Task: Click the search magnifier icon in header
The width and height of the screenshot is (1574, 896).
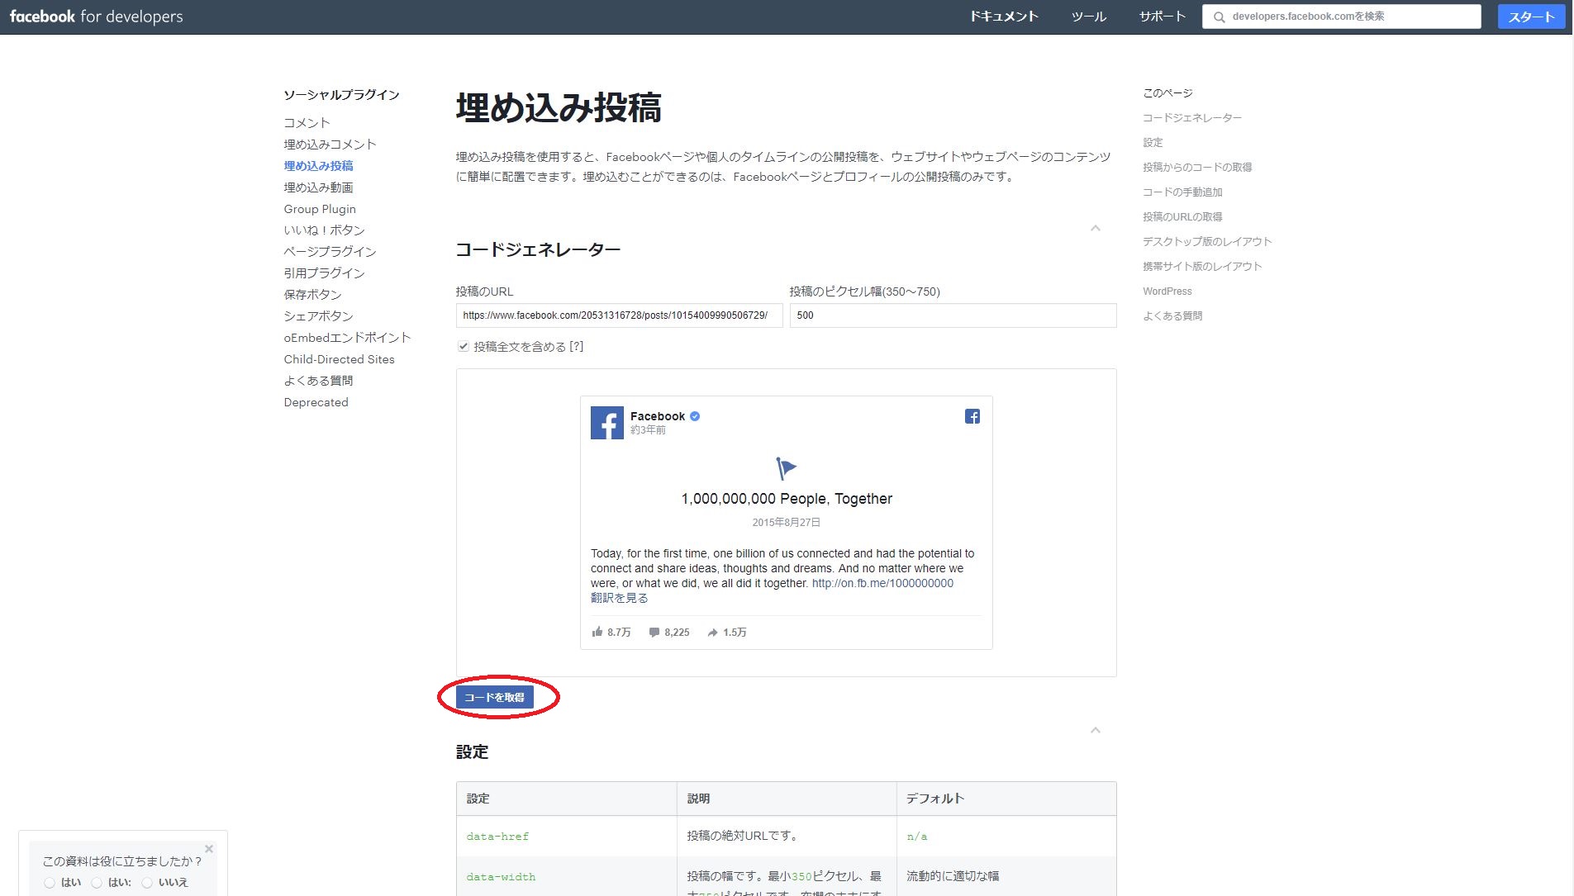Action: click(x=1219, y=17)
